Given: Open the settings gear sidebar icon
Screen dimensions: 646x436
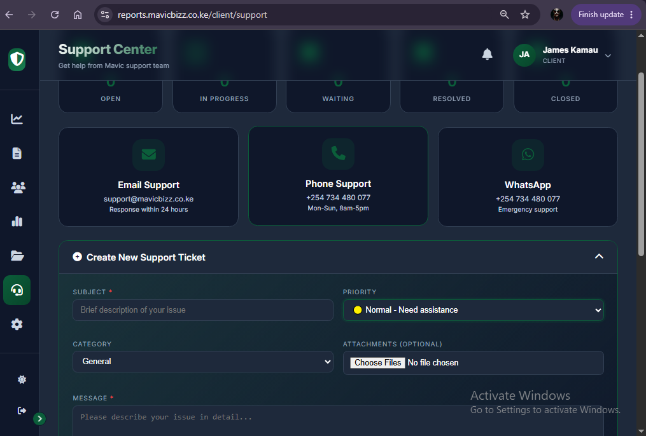Looking at the screenshot, I should (x=17, y=324).
